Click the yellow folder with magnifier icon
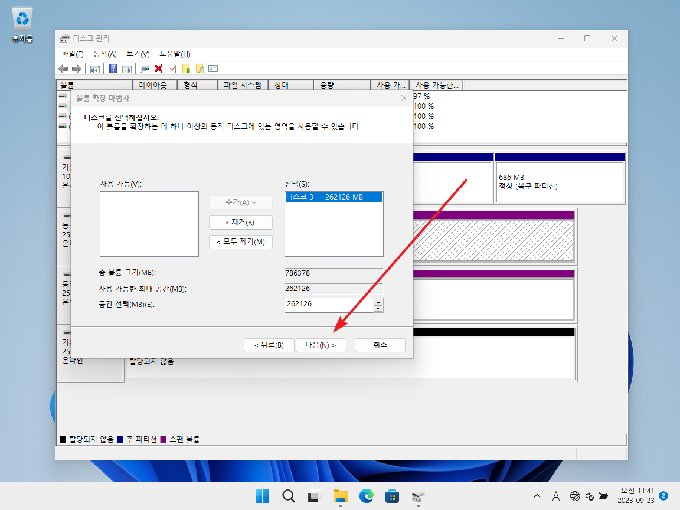 tap(200, 68)
